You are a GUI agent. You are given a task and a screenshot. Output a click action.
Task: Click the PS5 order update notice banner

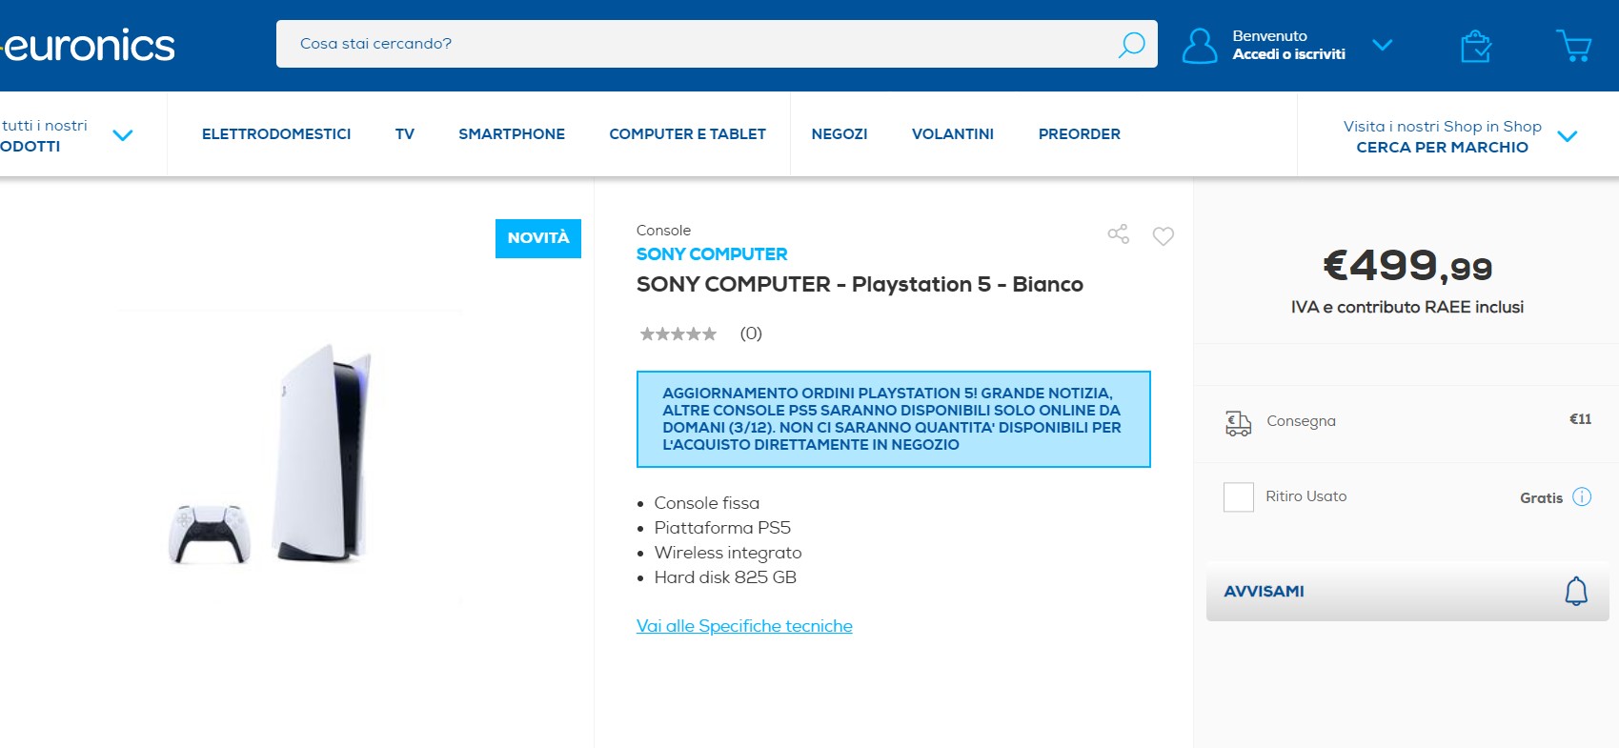tap(894, 419)
